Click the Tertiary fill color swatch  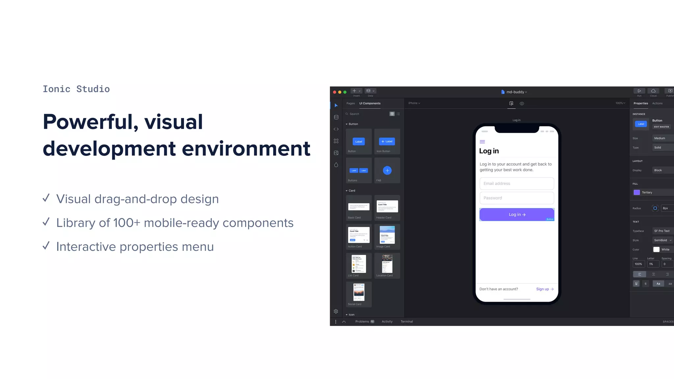637,192
